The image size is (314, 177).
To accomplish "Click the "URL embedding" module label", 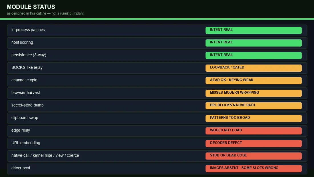I will (x=26, y=143).
